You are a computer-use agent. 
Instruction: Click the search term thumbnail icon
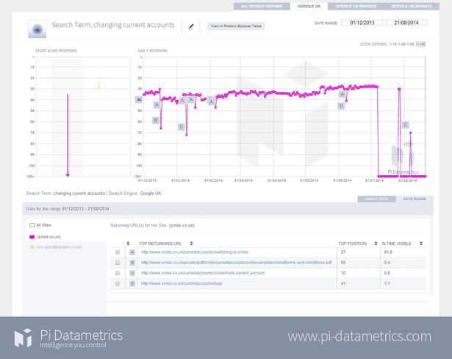(37, 29)
